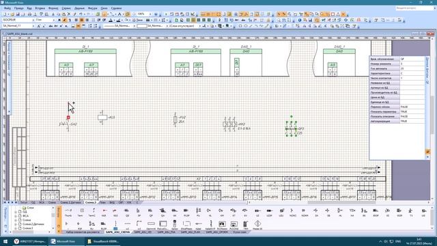Viewport: 437px width, 246px height.
Task: Toggle bold text formatting
Action: [59, 20]
